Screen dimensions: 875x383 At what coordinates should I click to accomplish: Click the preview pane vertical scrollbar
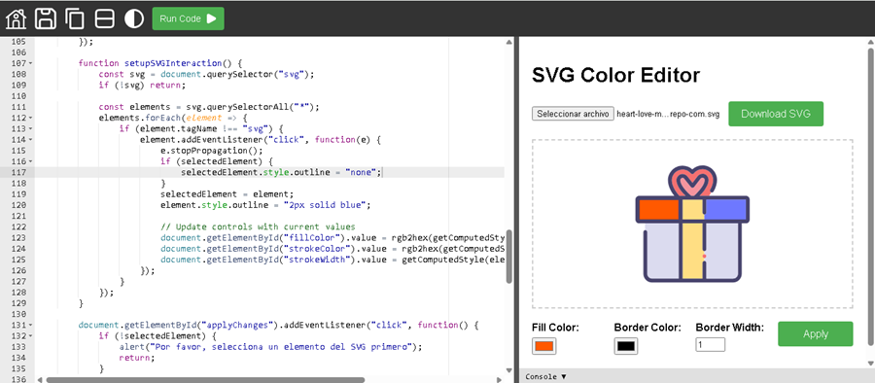point(870,195)
